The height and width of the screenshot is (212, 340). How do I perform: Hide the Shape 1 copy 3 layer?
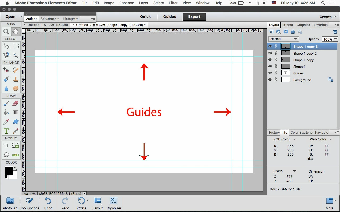270,46
